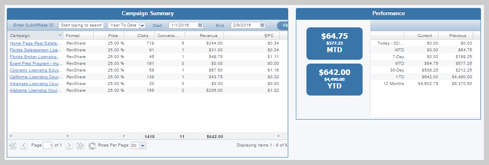Select the 30-Day row label
Screen dimensions: 489x165
tap(397, 70)
